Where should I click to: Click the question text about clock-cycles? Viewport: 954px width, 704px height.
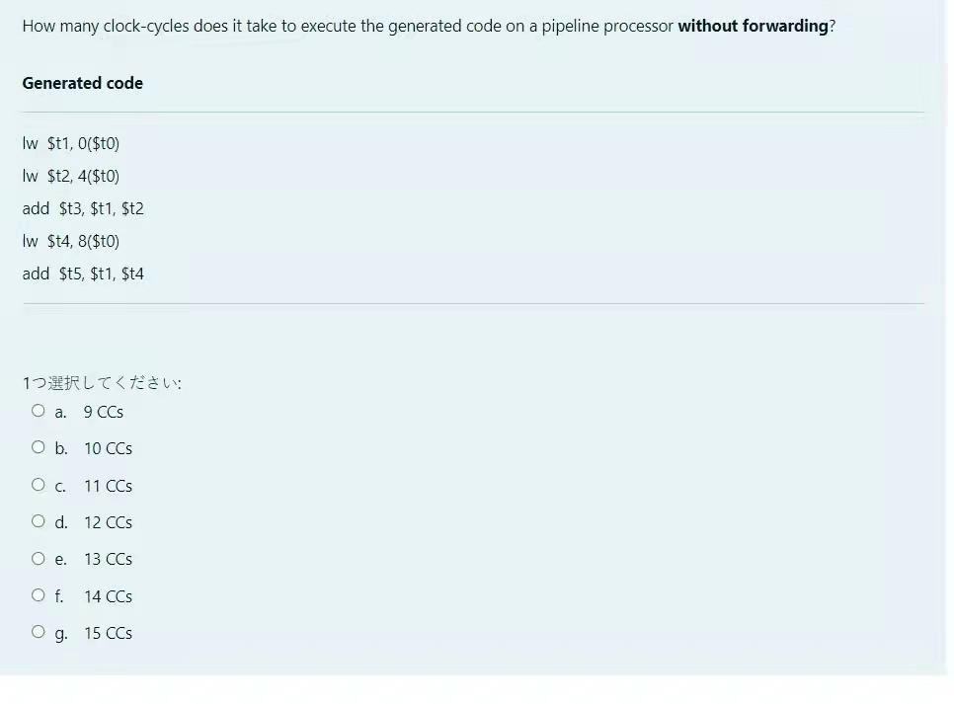coord(430,26)
